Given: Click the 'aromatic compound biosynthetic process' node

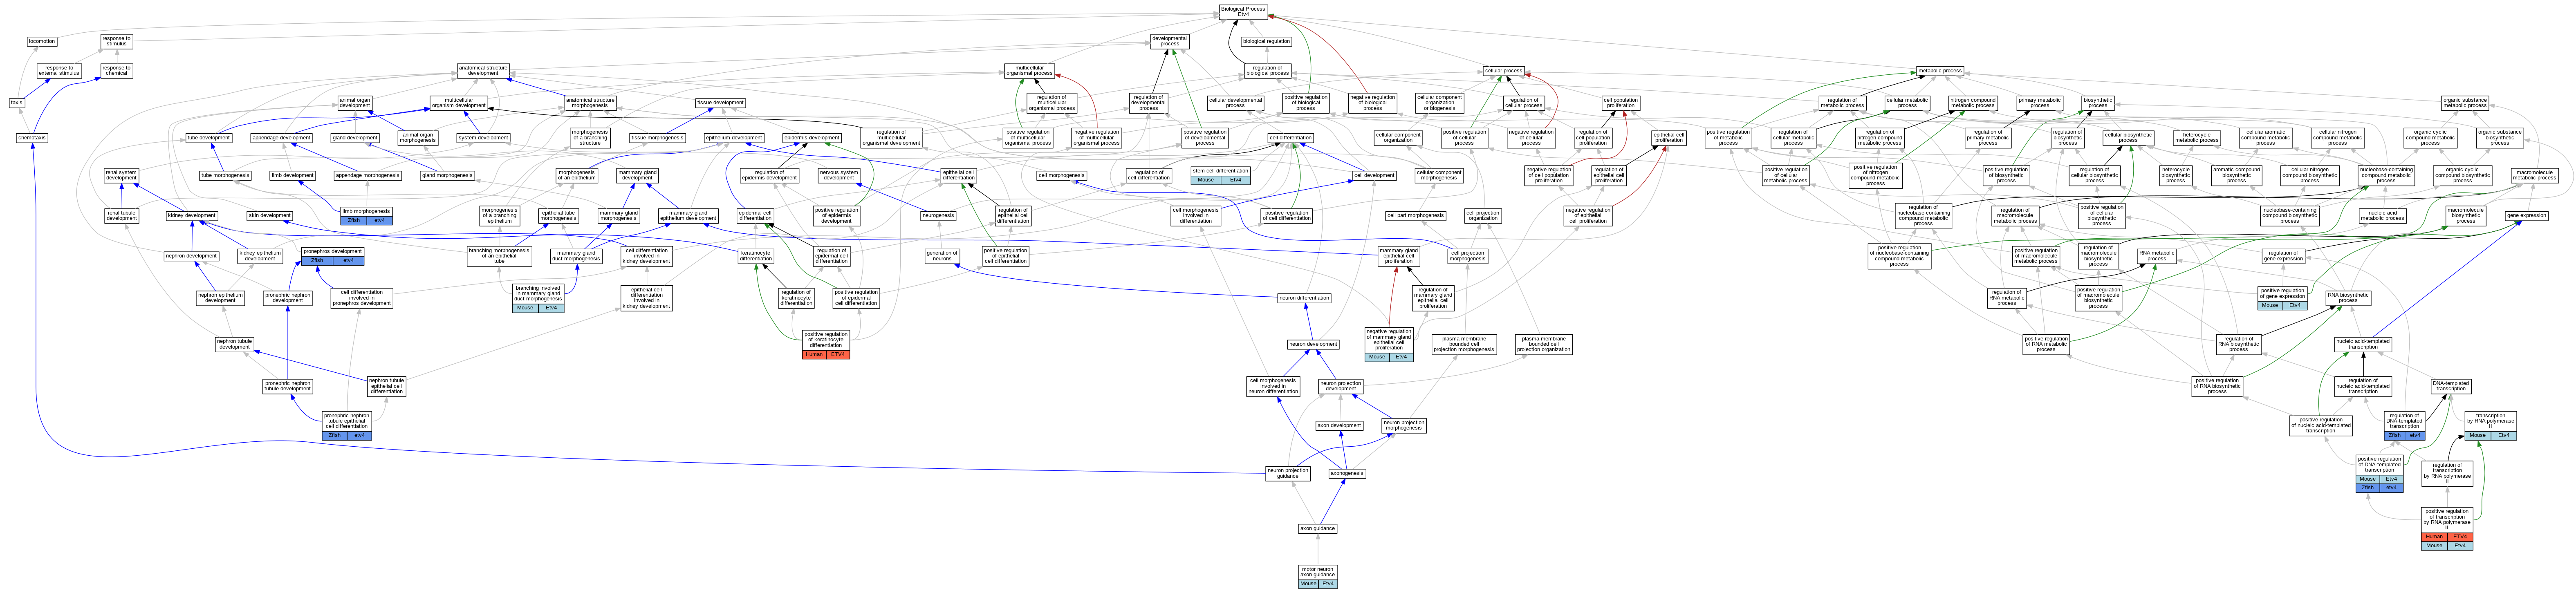Looking at the screenshot, I should (x=2236, y=175).
